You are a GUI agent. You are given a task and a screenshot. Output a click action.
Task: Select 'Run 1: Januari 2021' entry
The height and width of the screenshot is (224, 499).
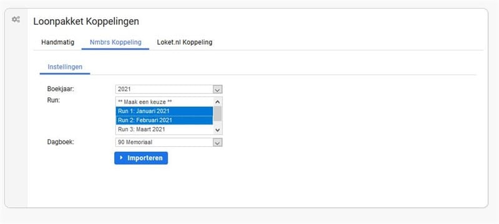164,111
